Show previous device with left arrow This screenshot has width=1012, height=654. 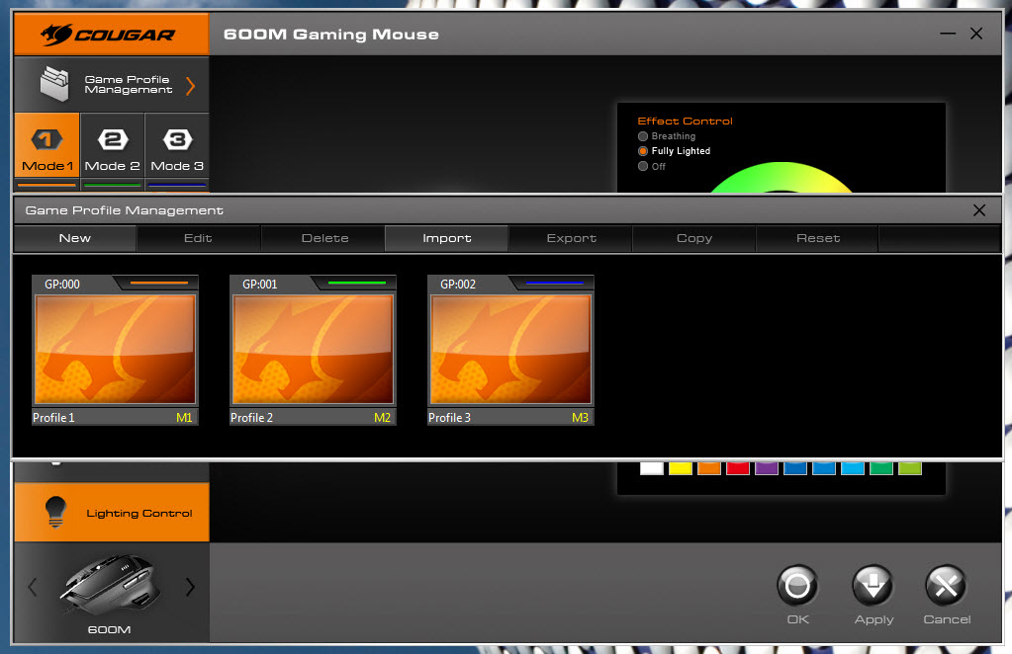[x=33, y=587]
